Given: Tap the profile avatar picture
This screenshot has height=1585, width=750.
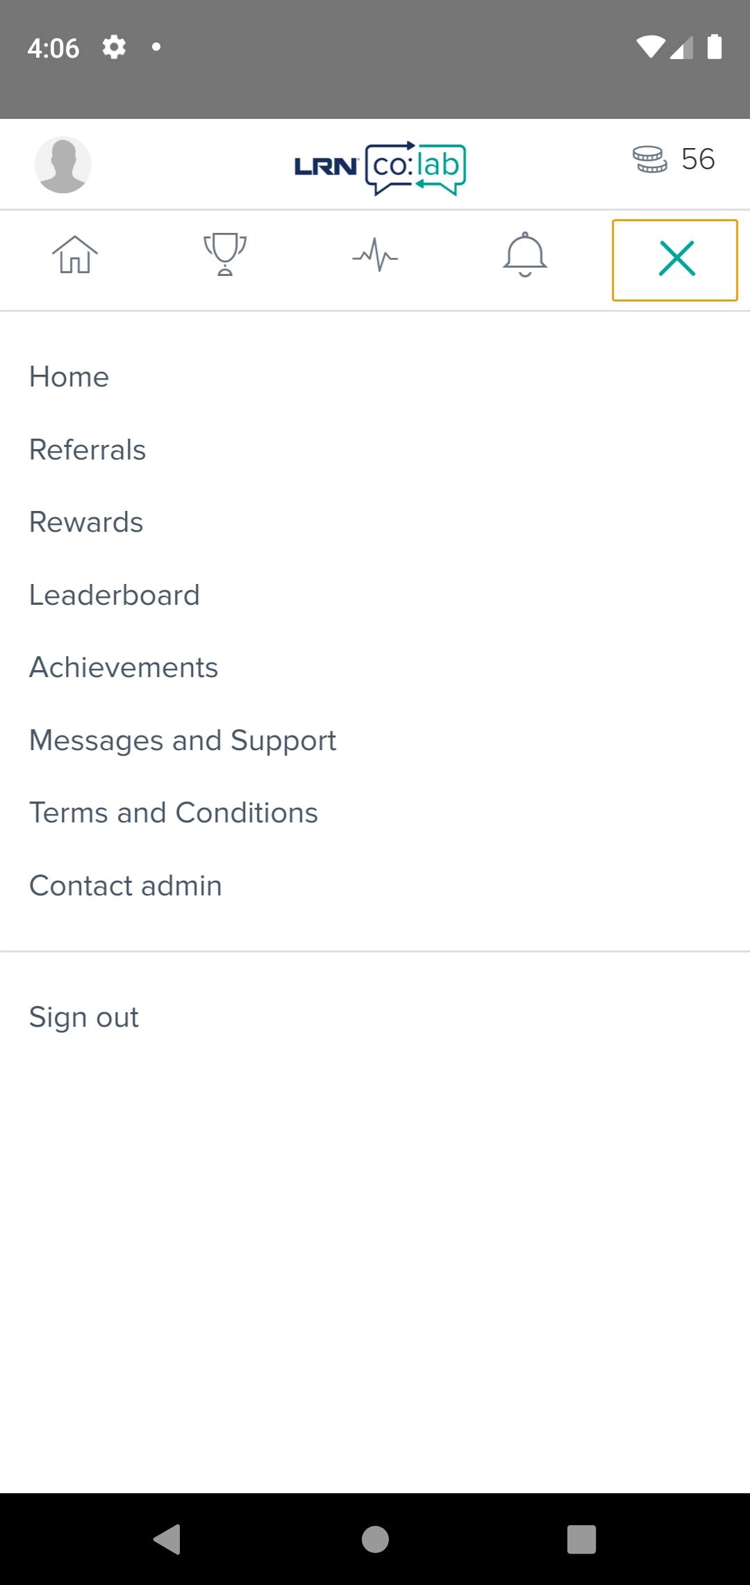Looking at the screenshot, I should click(x=63, y=165).
